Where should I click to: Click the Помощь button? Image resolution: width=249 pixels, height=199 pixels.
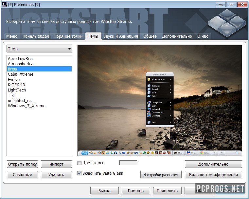click(x=136, y=190)
